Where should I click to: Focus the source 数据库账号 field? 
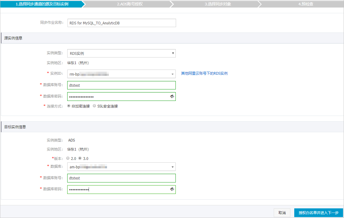coord(121,85)
